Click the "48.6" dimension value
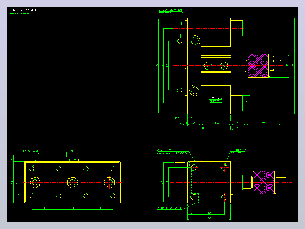 pyautogui.click(x=216, y=123)
